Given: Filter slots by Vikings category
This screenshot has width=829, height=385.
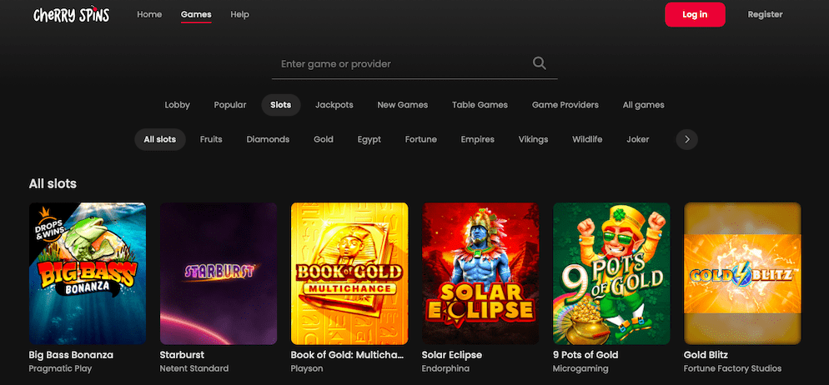Looking at the screenshot, I should coord(533,139).
